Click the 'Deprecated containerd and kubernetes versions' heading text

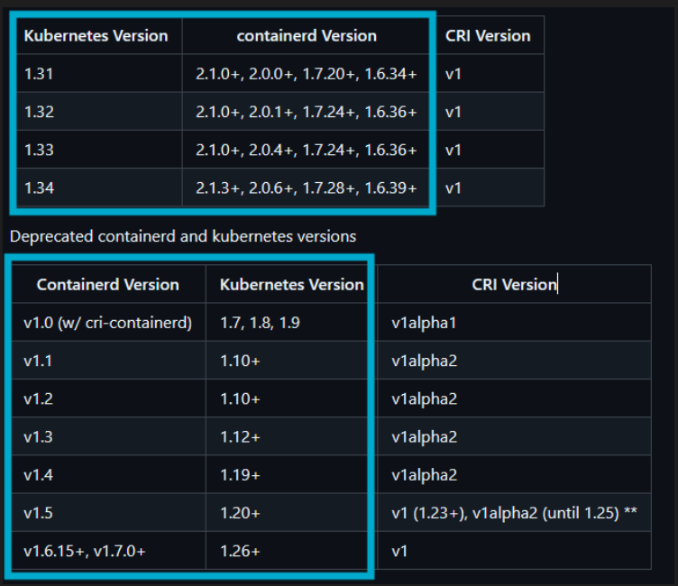coord(183,236)
